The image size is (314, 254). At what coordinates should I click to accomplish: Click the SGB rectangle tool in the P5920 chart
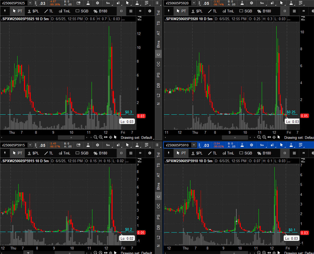[245, 11]
